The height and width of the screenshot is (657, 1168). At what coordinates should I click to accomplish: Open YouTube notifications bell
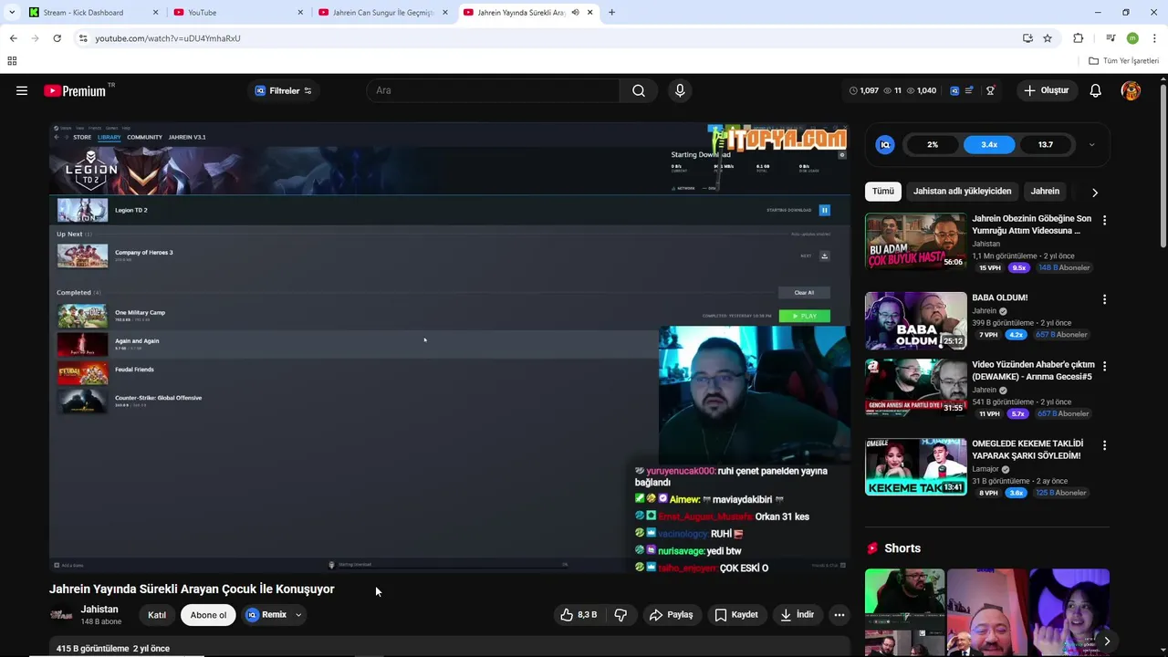[x=1095, y=90]
